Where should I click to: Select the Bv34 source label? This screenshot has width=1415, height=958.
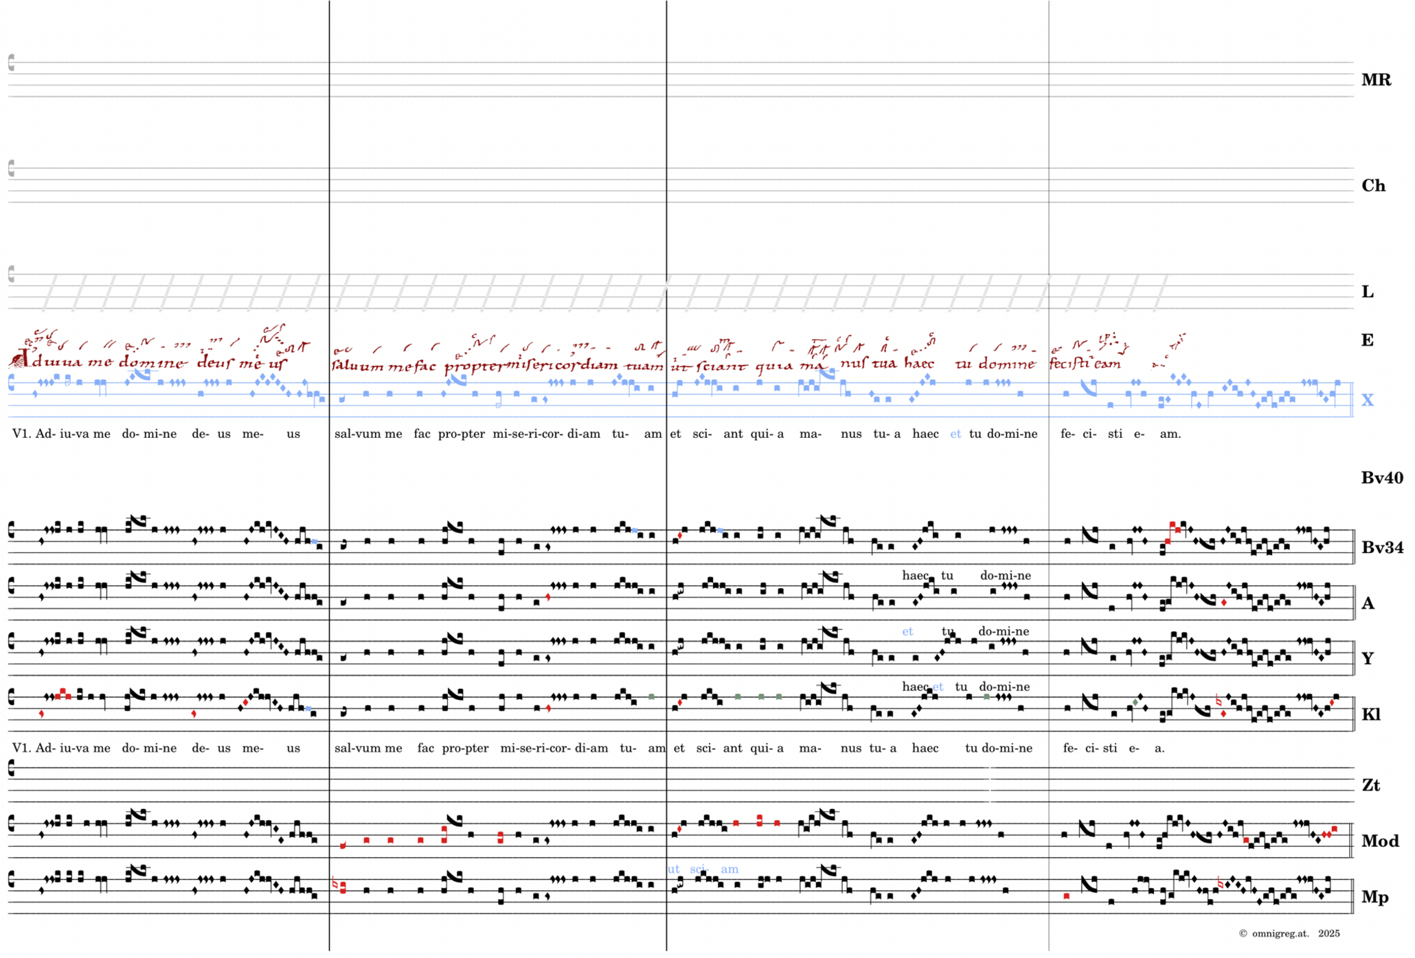[x=1381, y=548]
